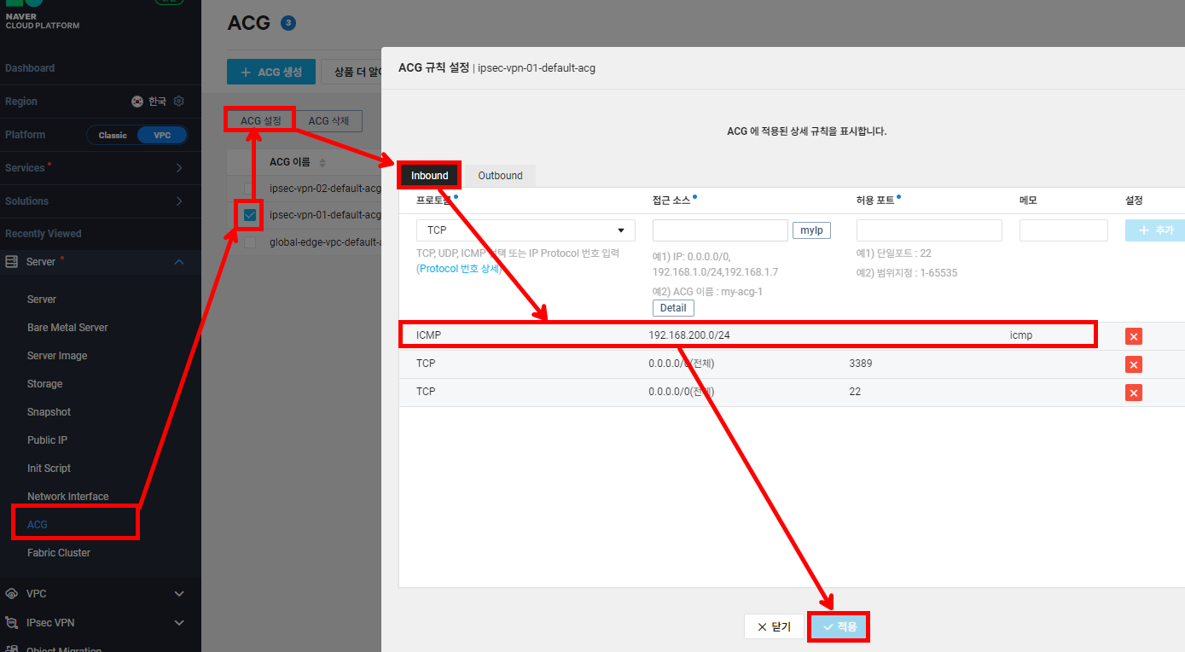This screenshot has height=652, width=1185.
Task: Open Dashboard in the sidebar
Action: [x=30, y=68]
